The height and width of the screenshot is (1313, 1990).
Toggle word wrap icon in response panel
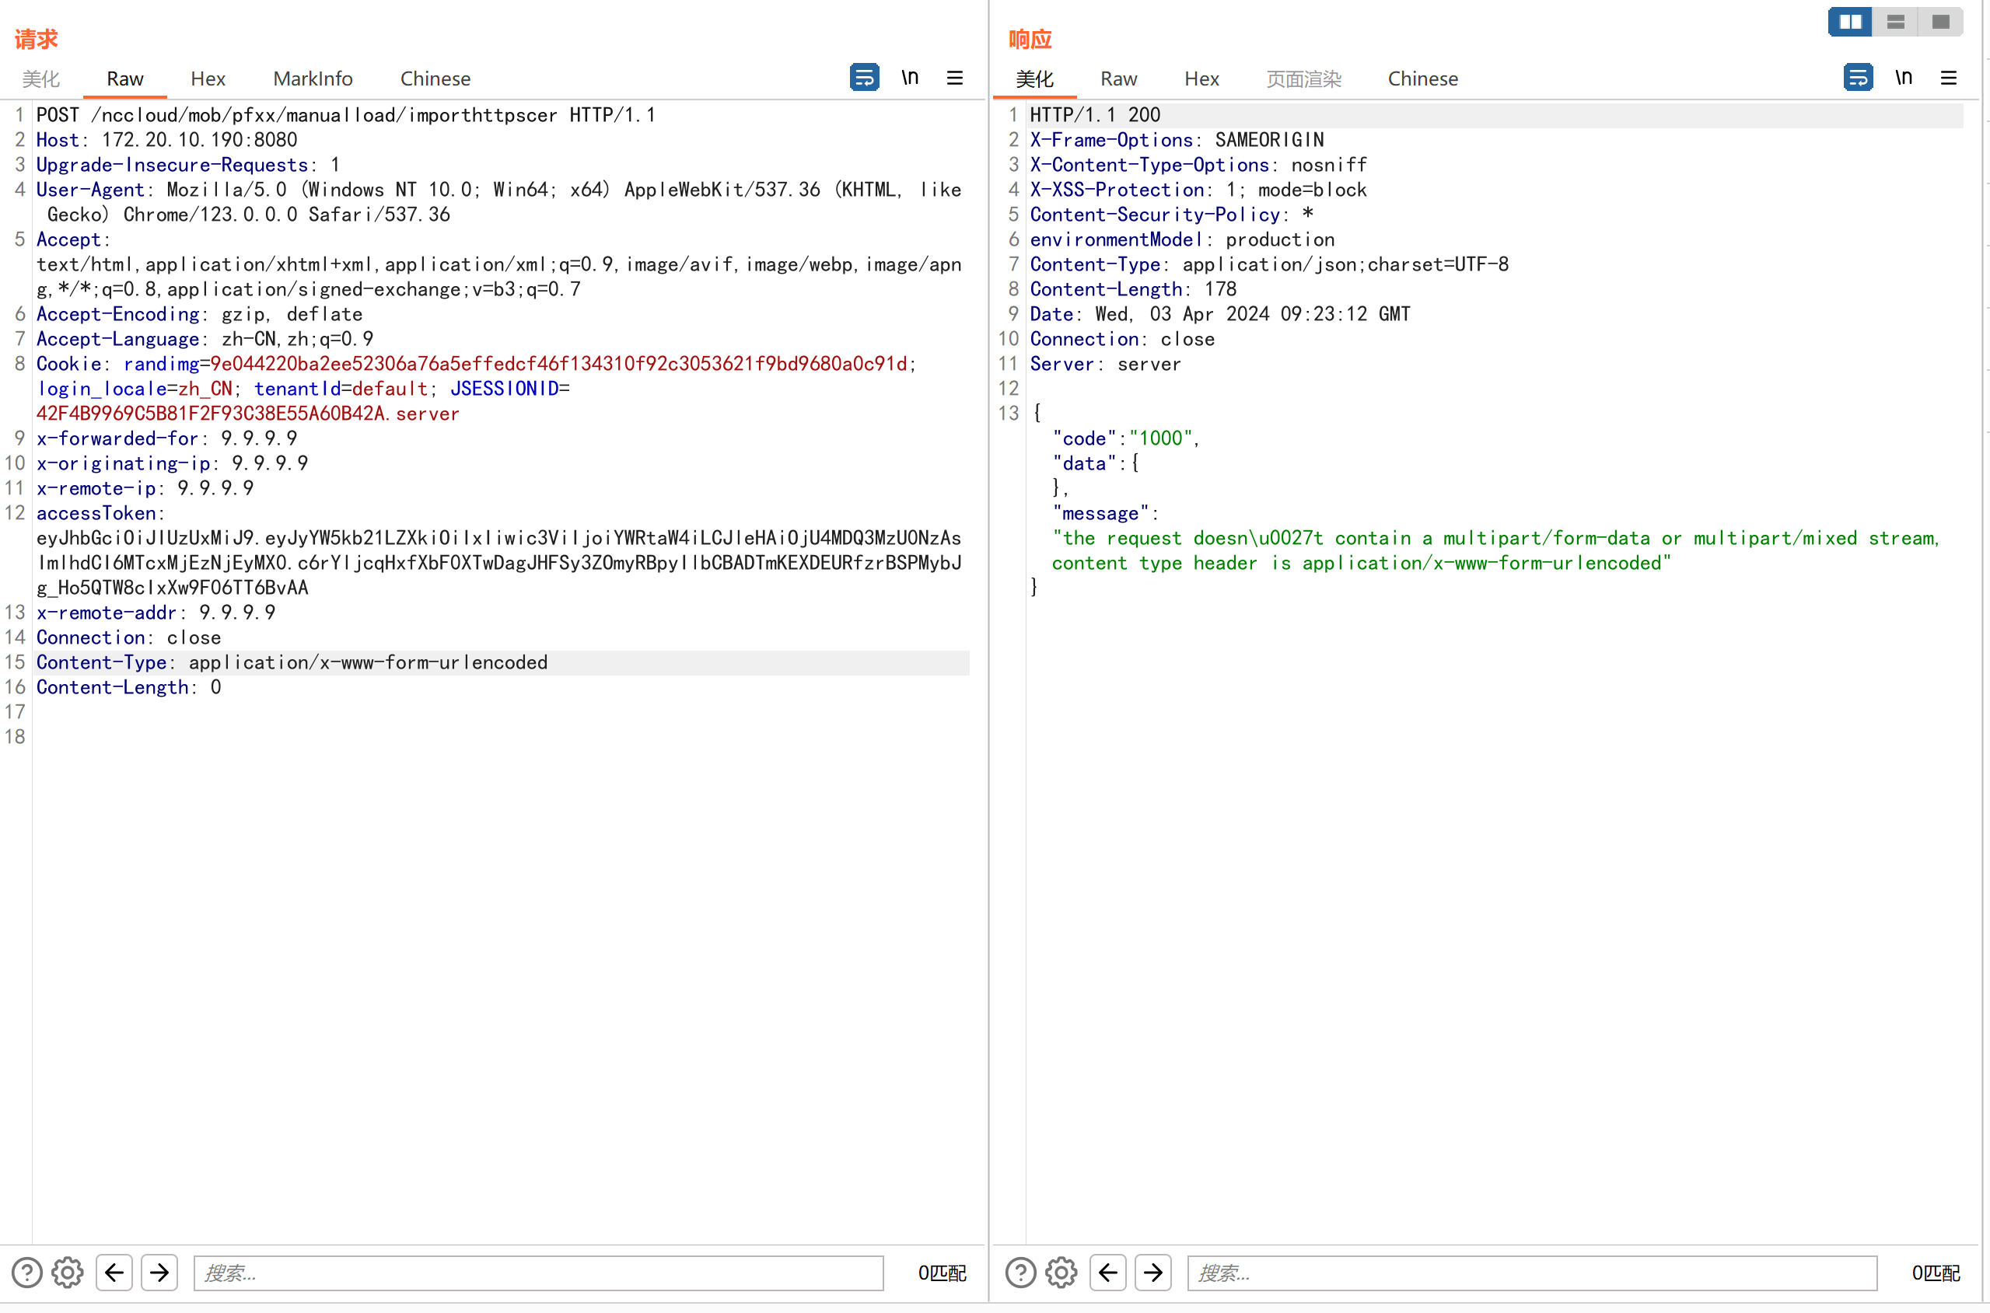(1858, 77)
